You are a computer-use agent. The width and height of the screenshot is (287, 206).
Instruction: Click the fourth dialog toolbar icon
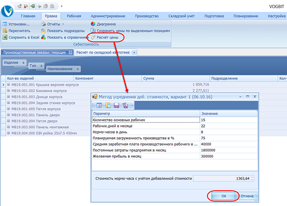pyautogui.click(x=125, y=105)
